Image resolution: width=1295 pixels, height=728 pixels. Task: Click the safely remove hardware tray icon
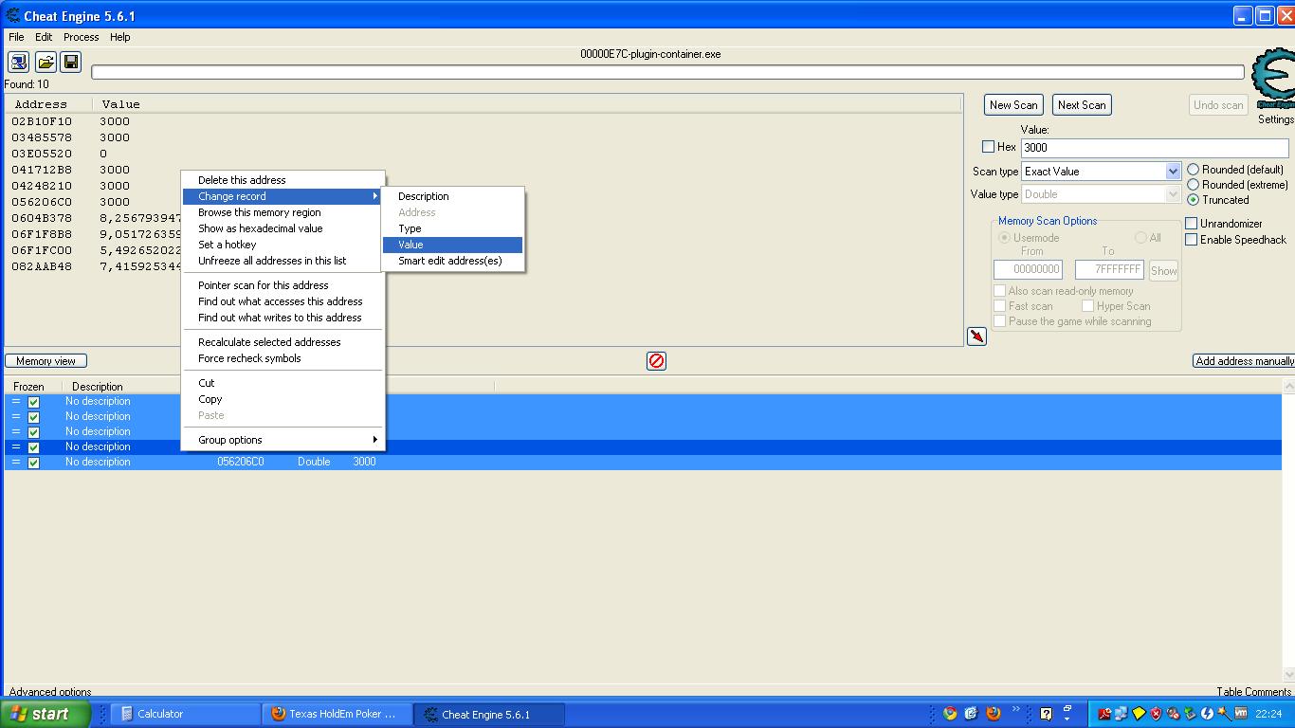pos(1190,714)
